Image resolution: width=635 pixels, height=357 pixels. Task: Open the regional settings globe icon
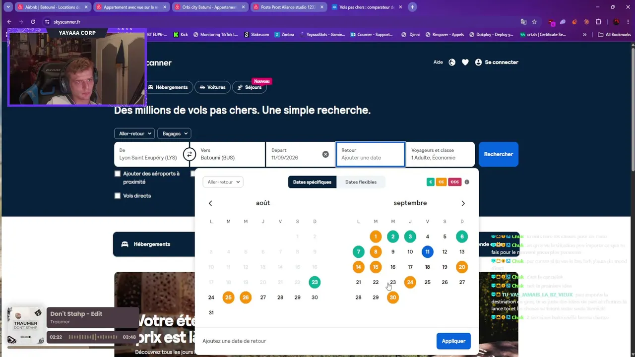click(452, 62)
